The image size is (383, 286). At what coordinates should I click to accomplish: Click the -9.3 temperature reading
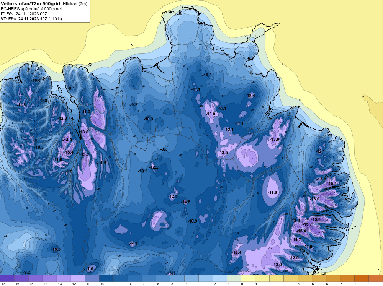tap(164, 149)
